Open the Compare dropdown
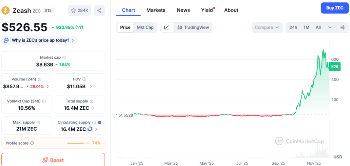This screenshot has height=166, width=350. pyautogui.click(x=267, y=27)
